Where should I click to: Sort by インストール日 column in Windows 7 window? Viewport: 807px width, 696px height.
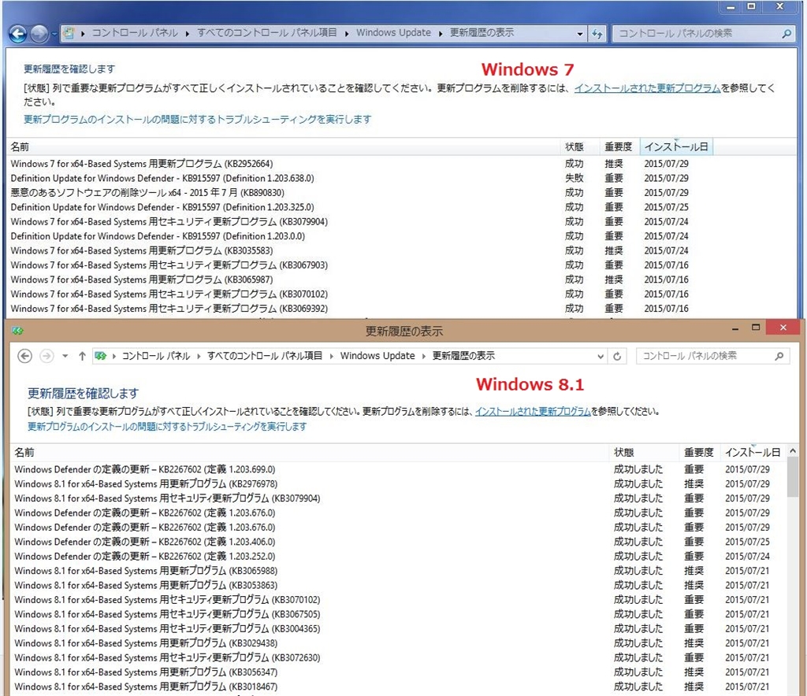point(676,147)
